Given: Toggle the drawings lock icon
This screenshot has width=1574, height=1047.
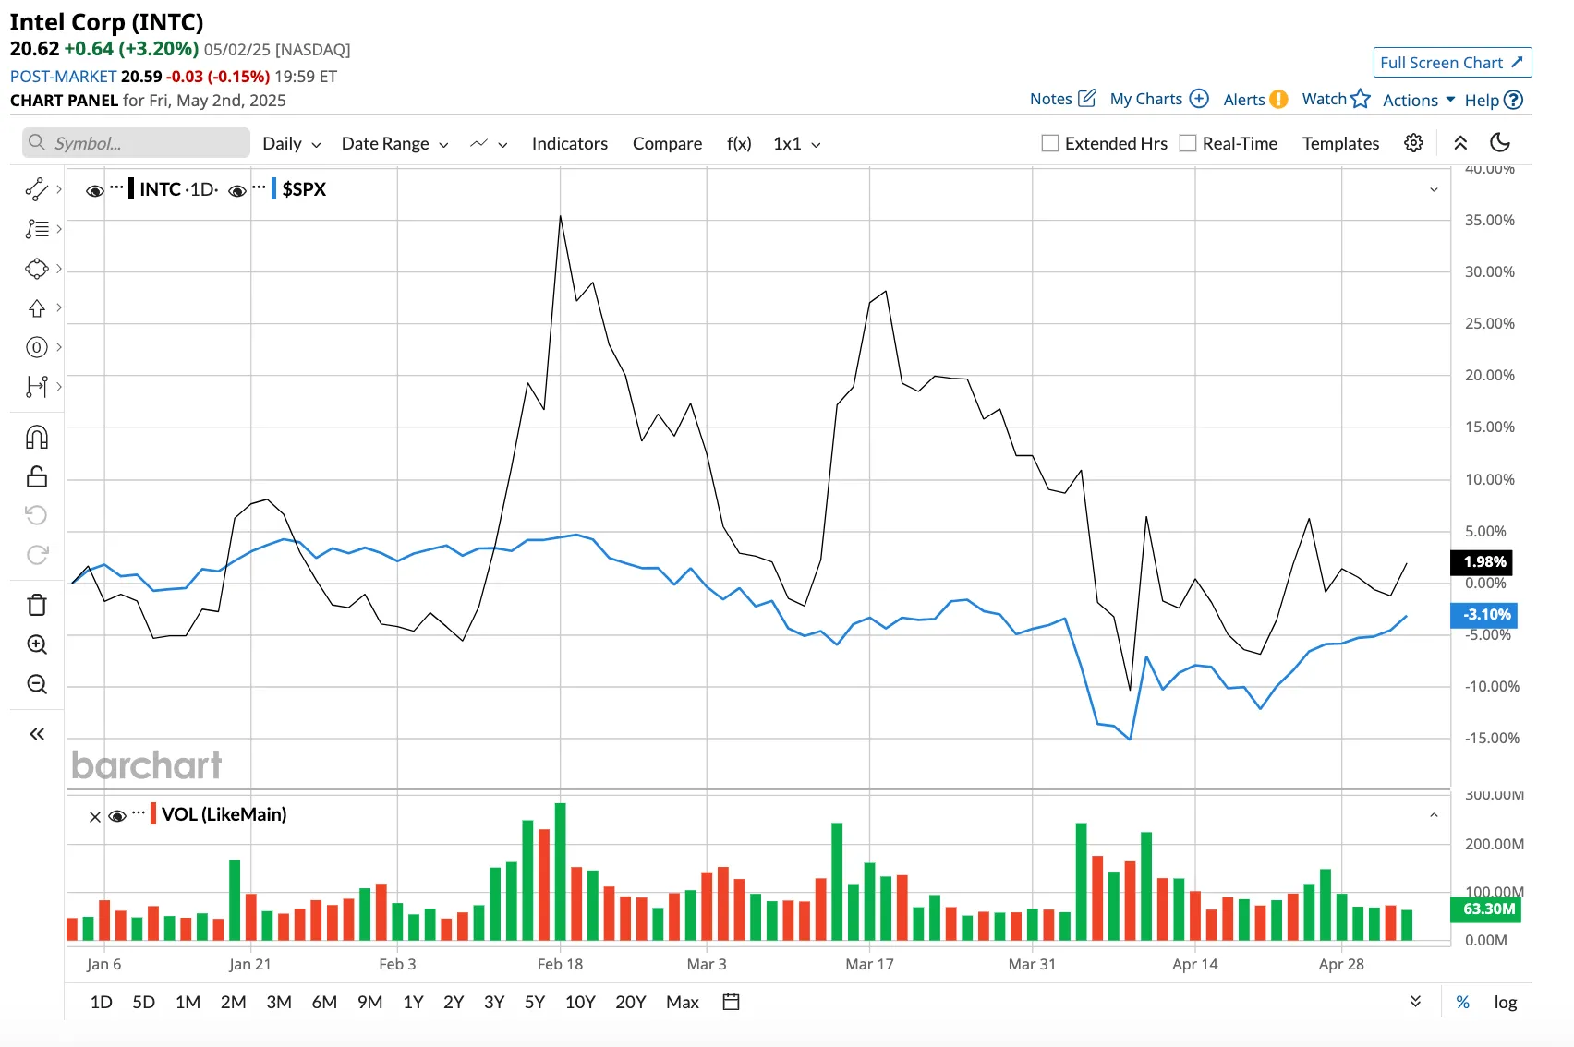Looking at the screenshot, I should [36, 476].
